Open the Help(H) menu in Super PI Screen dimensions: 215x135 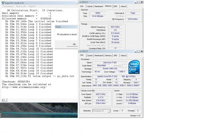pyautogui.click(x=32, y=6)
